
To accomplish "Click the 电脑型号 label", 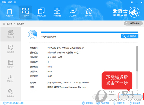I will click(34, 48).
